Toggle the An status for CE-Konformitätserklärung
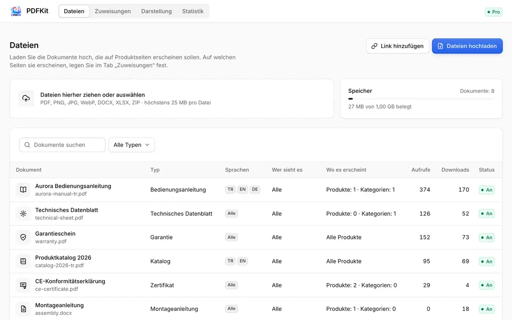This screenshot has width=512, height=320. (x=486, y=285)
